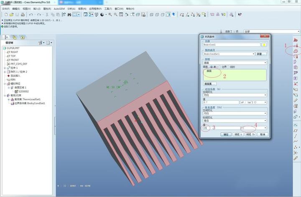Save the model via floppy disk icon

click(17, 15)
